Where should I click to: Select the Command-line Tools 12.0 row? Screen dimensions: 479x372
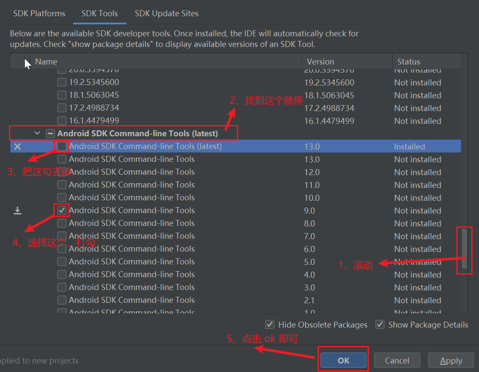(236, 172)
